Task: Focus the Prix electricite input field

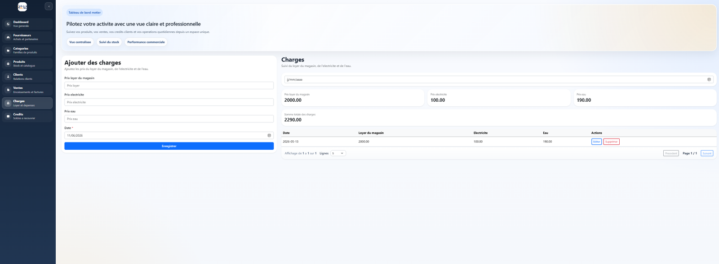Action: point(169,102)
